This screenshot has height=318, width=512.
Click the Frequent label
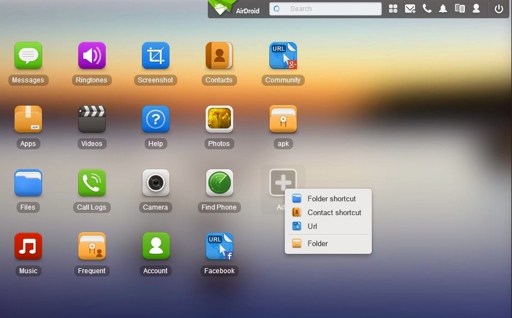point(92,271)
